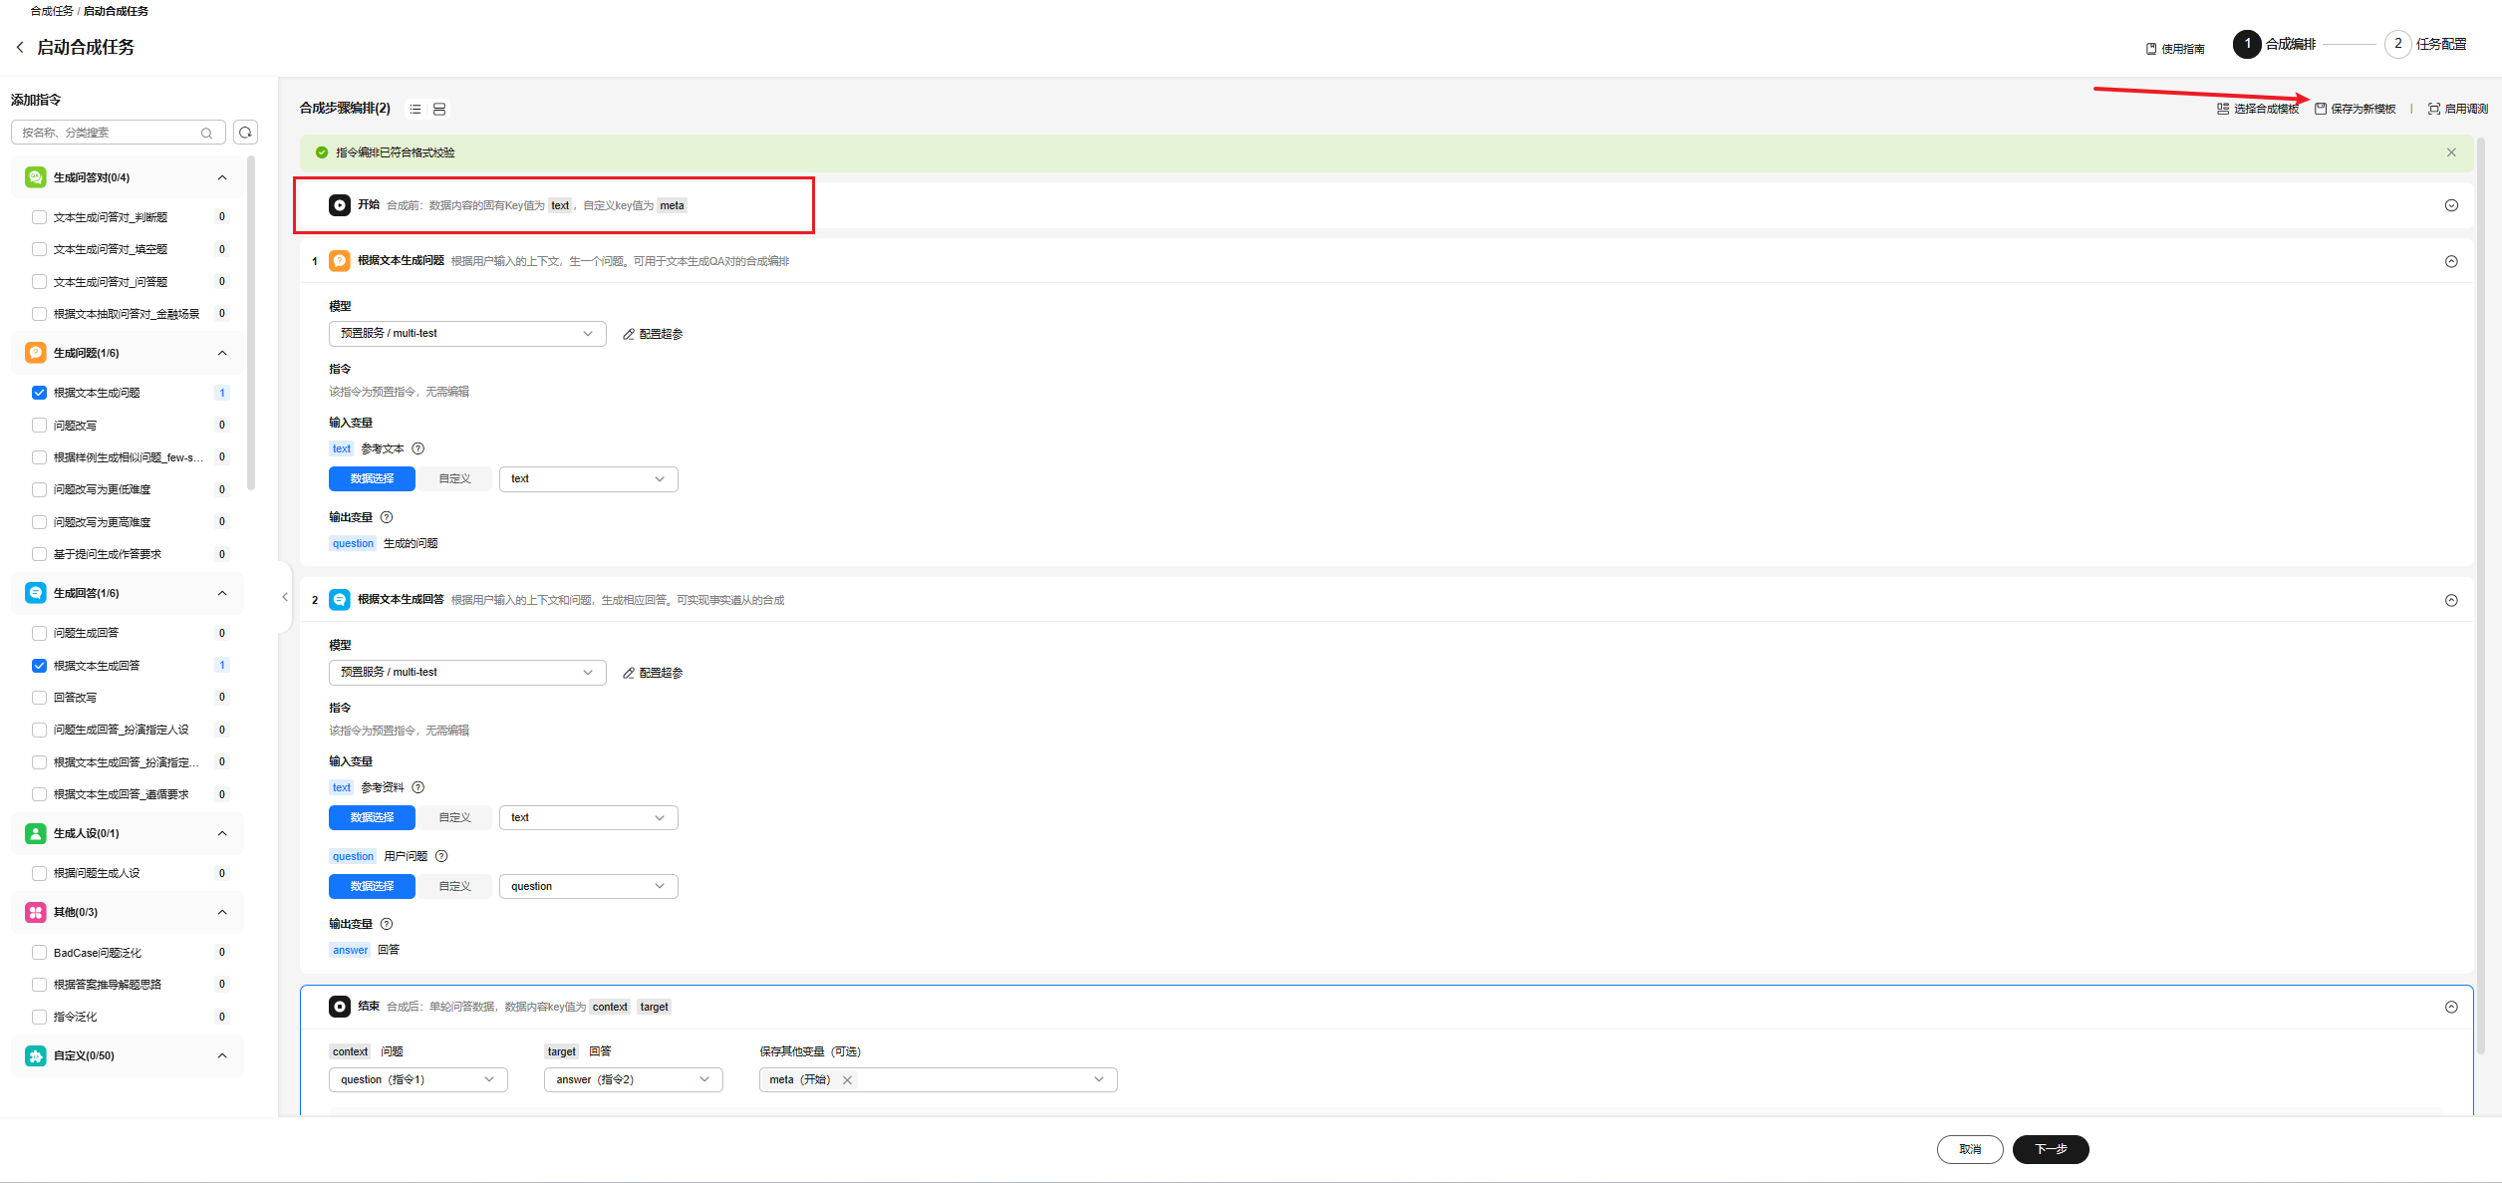Click 配置超参 edit icon in step 1
The image size is (2502, 1183).
[629, 334]
